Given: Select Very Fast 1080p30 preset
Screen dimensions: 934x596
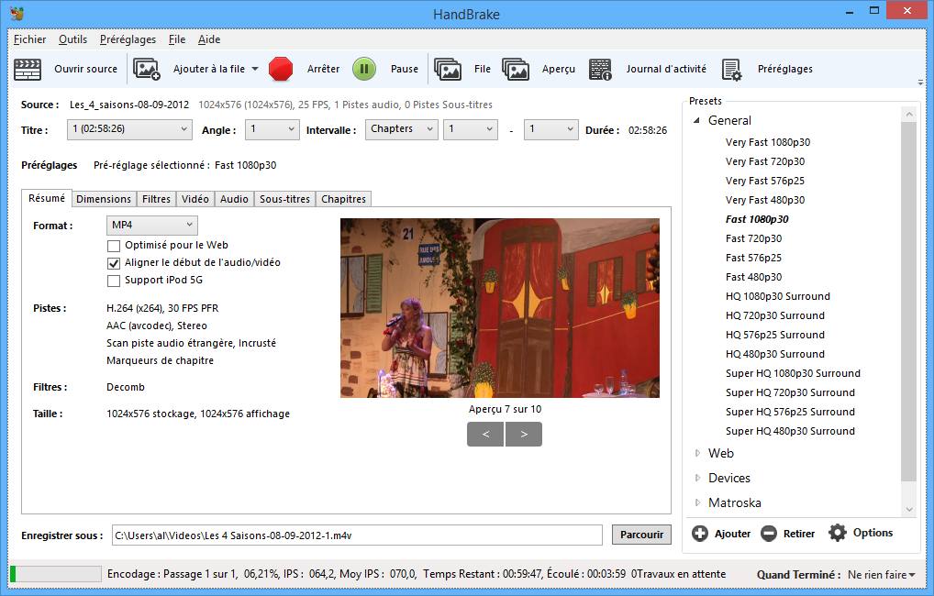Looking at the screenshot, I should (768, 142).
